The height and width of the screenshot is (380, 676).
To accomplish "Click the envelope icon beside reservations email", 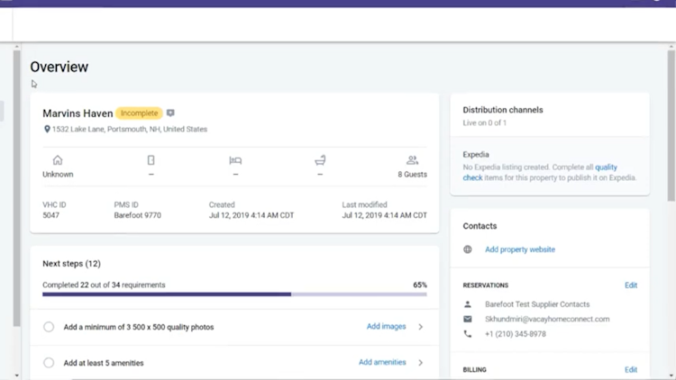I will 468,319.
